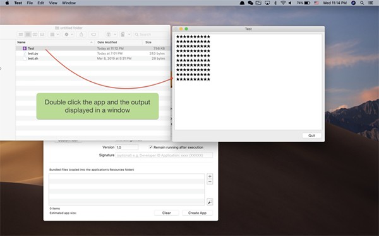Click the date and time clock
379x236 pixels.
[x=335, y=3]
